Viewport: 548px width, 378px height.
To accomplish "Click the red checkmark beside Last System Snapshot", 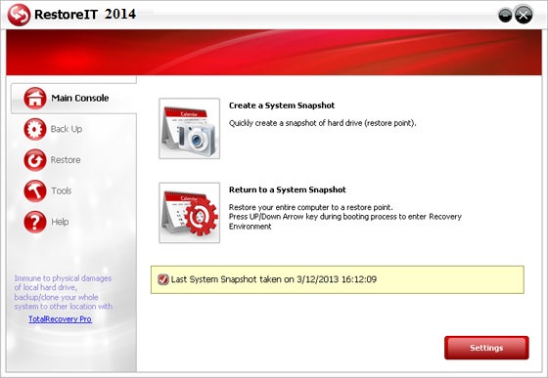I will click(162, 279).
